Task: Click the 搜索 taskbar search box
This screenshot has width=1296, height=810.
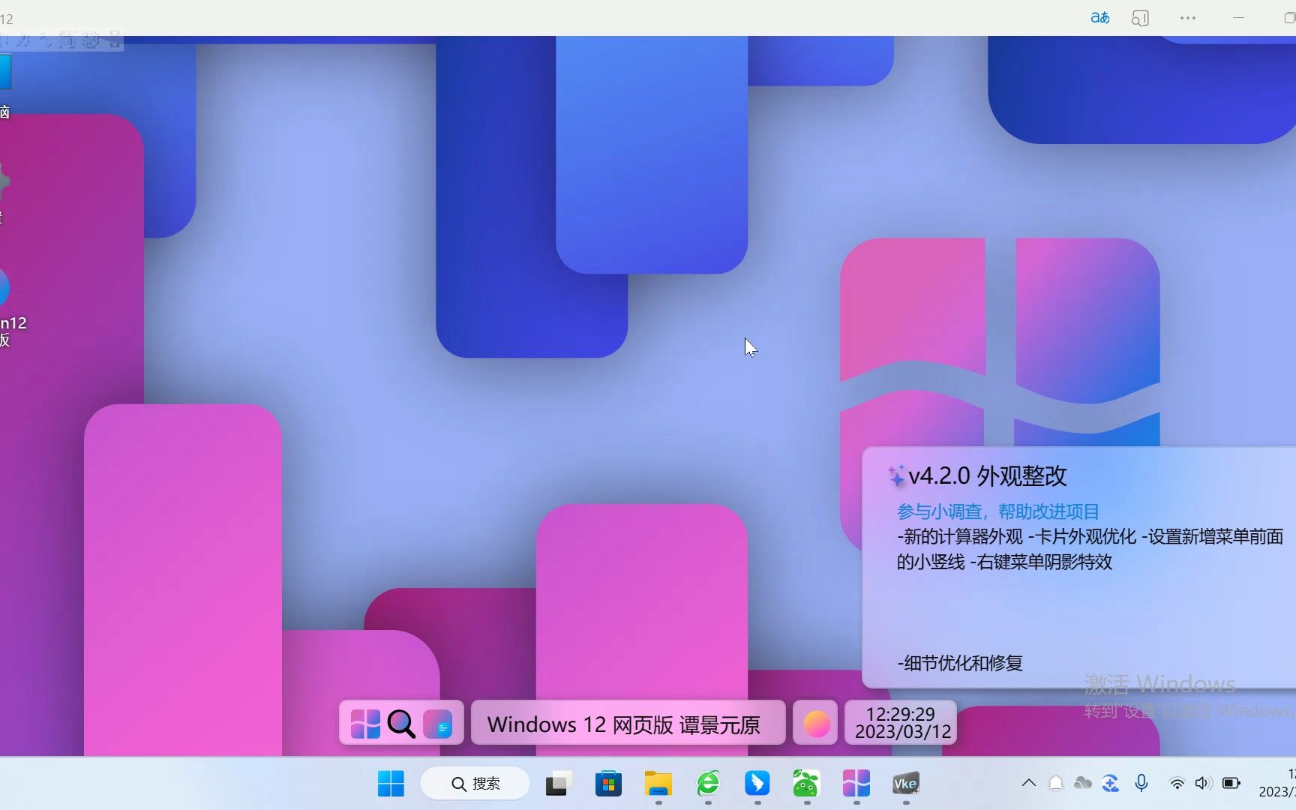Action: pos(475,784)
